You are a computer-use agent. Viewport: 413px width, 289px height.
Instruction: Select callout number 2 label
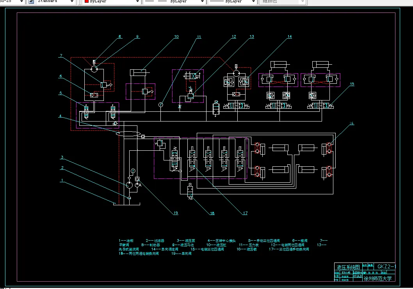pos(62,167)
